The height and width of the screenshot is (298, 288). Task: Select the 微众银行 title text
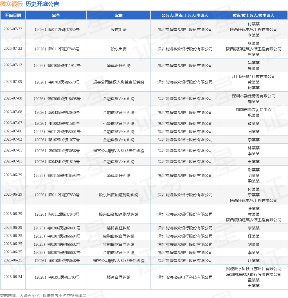pos(12,4)
